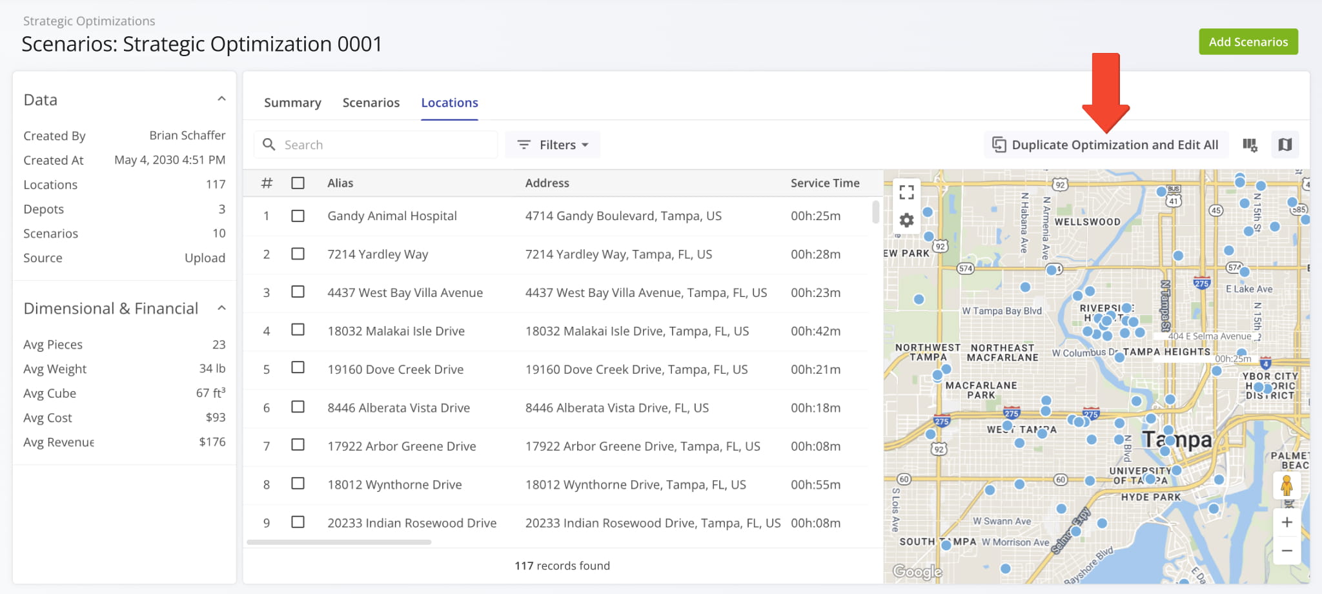Collapse the Dimensional & Financial section
Screen dimensions: 1322x594
(221, 308)
